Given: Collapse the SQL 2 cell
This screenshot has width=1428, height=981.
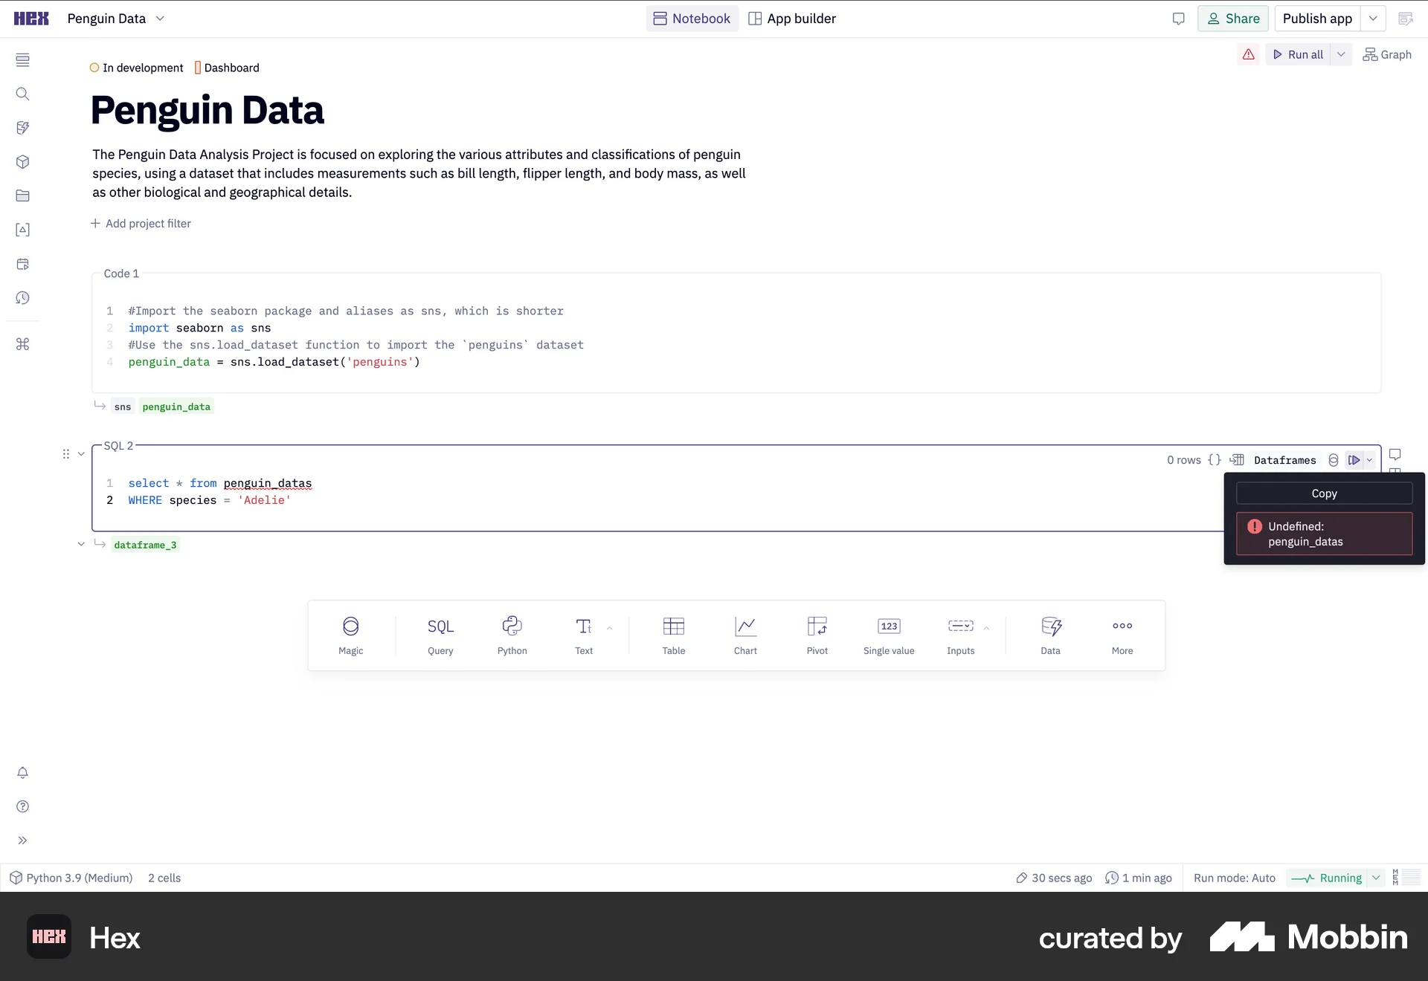Looking at the screenshot, I should point(81,454).
